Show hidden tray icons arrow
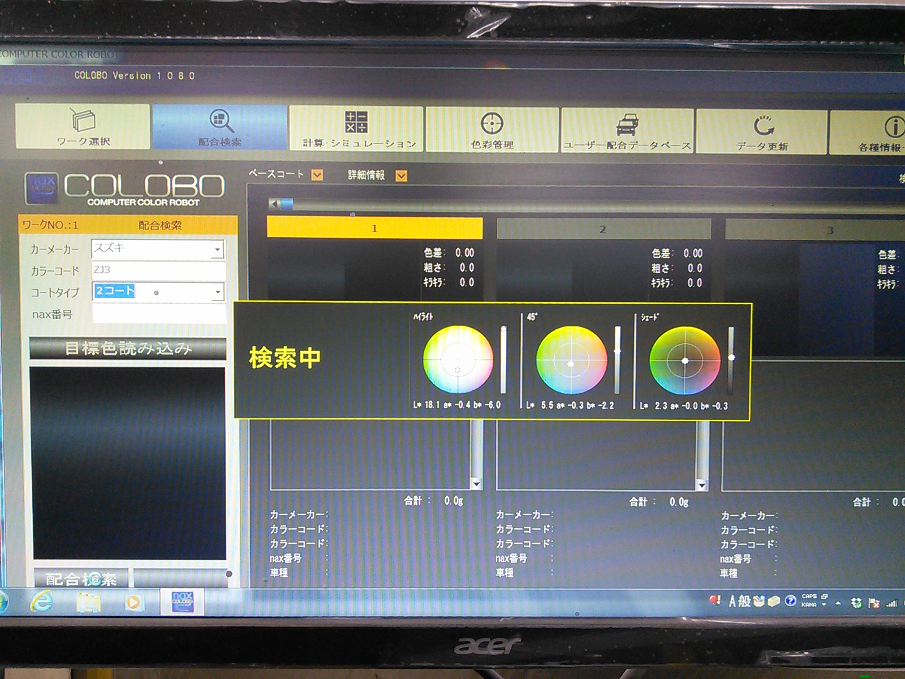 point(838,603)
